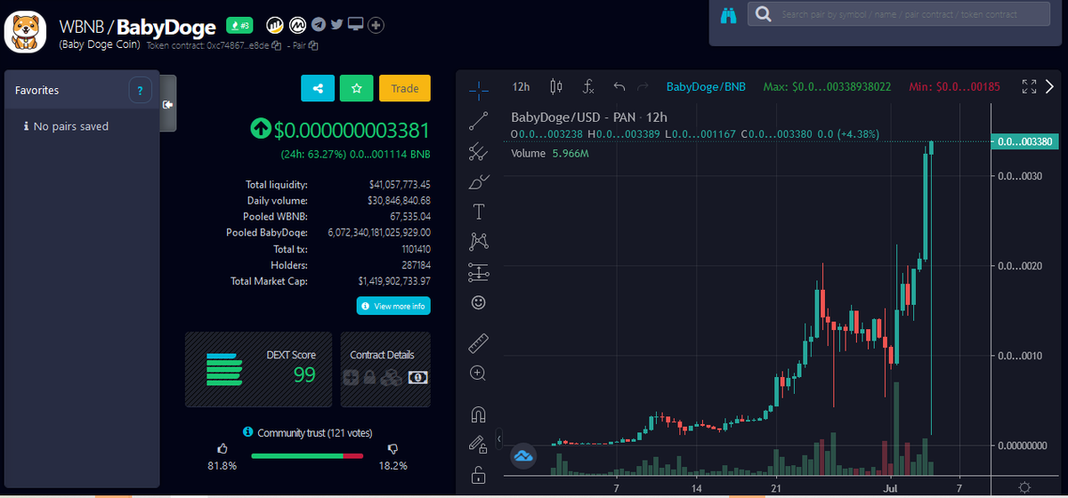Select the ruler measure tool
1068x498 pixels.
click(478, 342)
